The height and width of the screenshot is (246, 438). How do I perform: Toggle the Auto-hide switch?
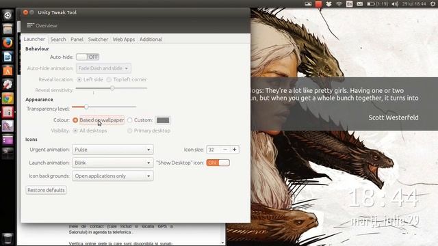(88, 57)
